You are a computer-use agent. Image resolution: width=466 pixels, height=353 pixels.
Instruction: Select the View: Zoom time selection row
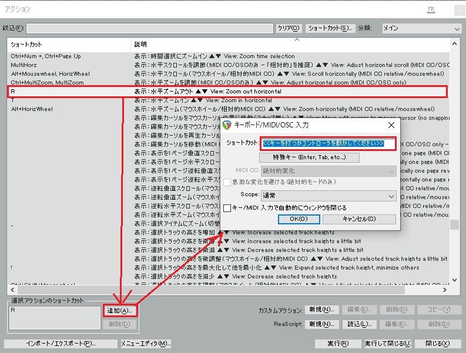click(228, 56)
